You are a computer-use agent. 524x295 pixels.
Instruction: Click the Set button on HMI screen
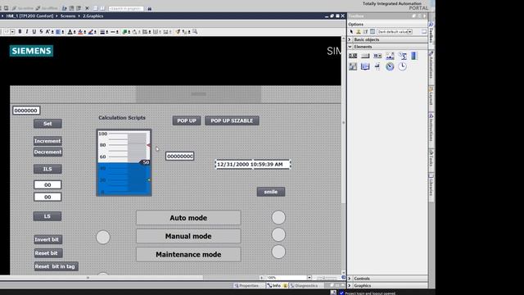pos(47,124)
